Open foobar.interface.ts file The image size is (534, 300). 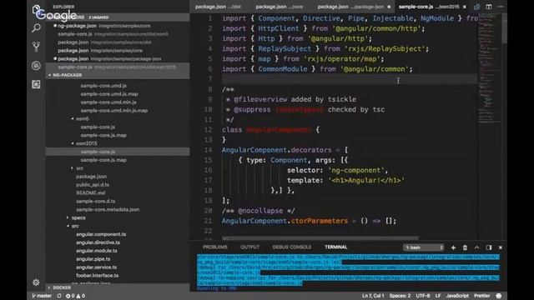97,276
